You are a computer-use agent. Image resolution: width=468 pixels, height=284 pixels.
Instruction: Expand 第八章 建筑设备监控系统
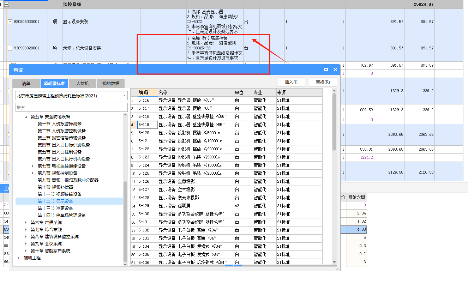pos(26,237)
